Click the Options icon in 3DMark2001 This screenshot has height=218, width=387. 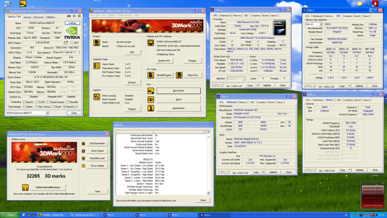click(96, 96)
